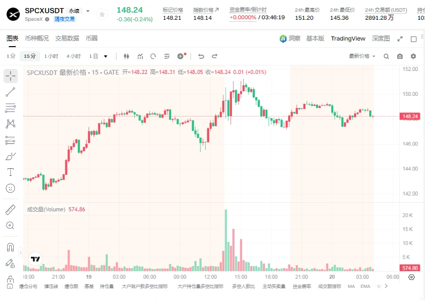Open the emoji sticker tool

tap(11, 188)
